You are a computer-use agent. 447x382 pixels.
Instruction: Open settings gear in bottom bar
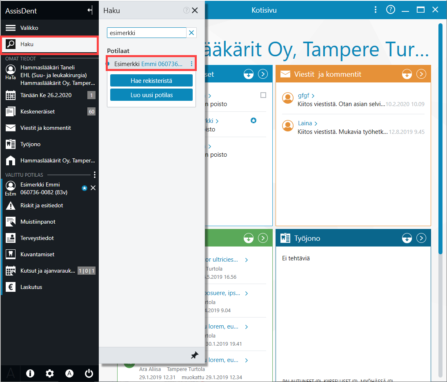coord(50,373)
